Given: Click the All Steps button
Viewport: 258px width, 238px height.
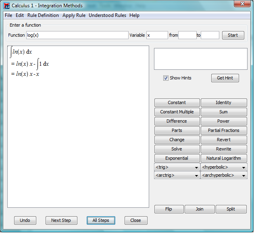Looking at the screenshot, I should (101, 220).
